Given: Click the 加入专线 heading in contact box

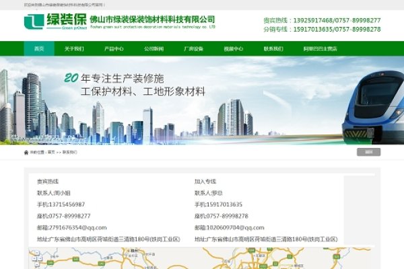Looking at the screenshot, I should tap(205, 182).
